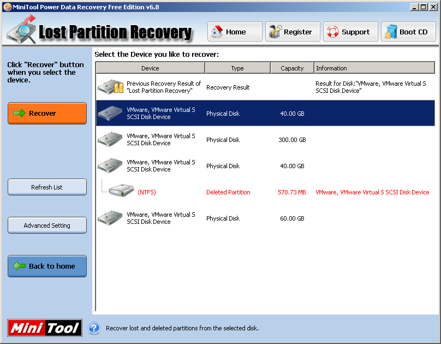441x344 pixels.
Task: Go Back to home
Action: (47, 266)
